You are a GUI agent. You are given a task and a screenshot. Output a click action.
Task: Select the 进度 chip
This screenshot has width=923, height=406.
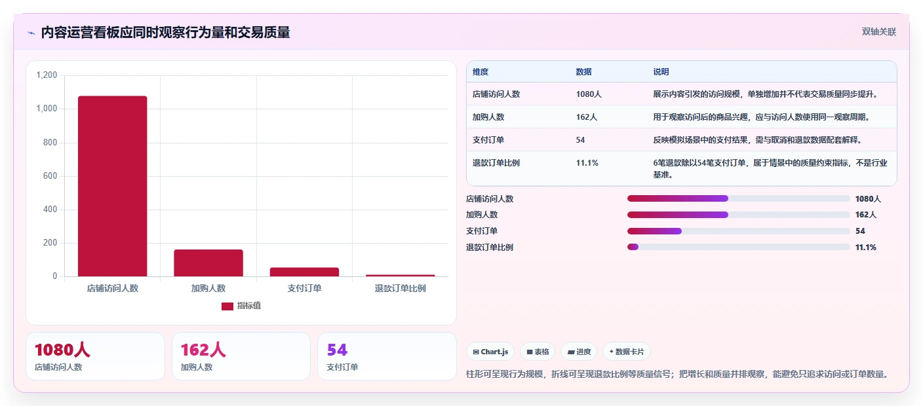click(x=579, y=352)
